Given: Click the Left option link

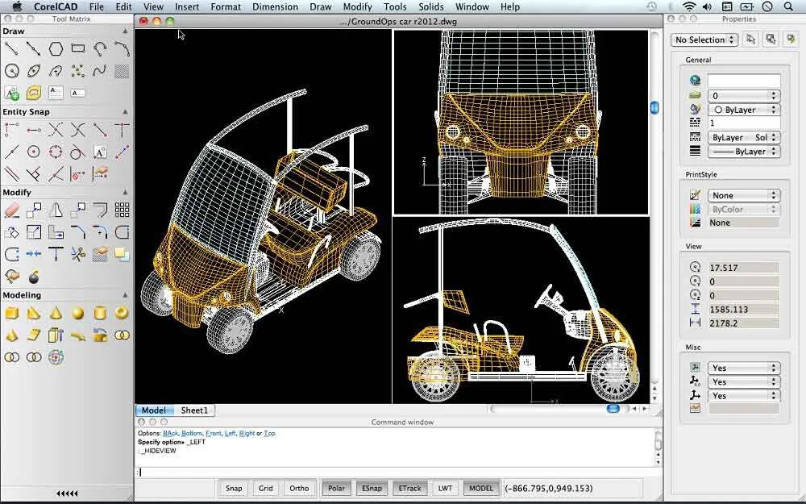Looking at the screenshot, I should (230, 433).
